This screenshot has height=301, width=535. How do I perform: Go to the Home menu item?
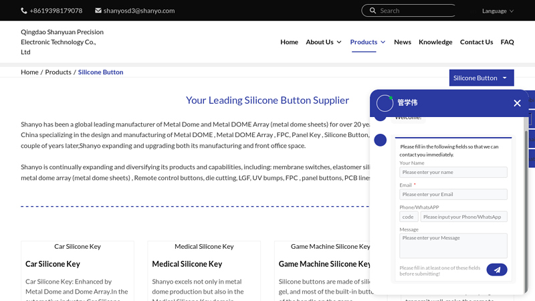click(289, 42)
